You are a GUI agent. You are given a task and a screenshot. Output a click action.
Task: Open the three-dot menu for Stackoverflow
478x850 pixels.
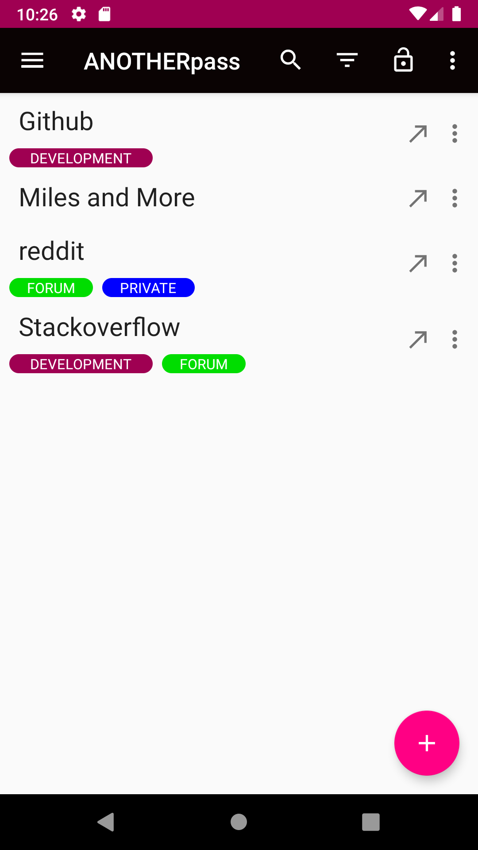[x=455, y=340]
